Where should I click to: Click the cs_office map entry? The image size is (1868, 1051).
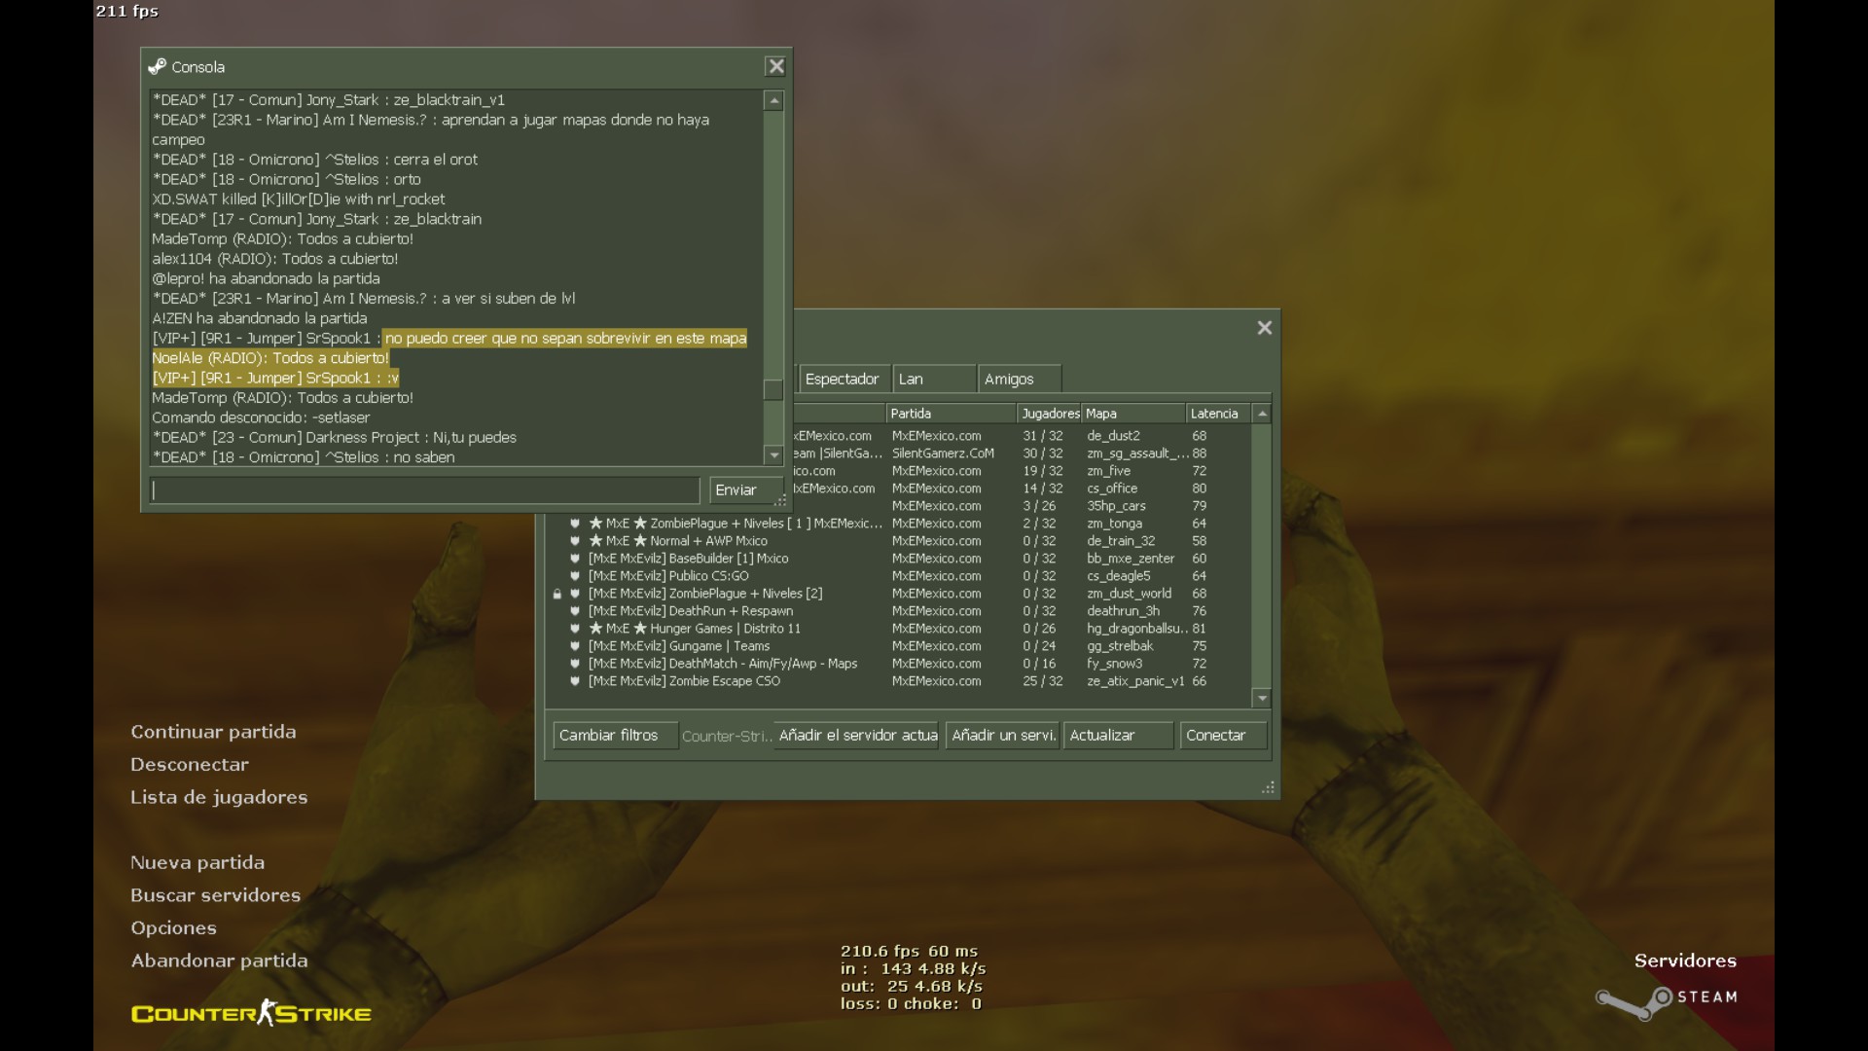[x=1112, y=489]
